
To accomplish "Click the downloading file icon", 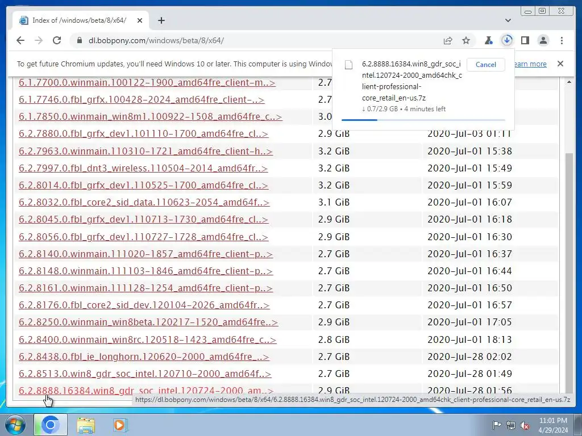I will (348, 65).
